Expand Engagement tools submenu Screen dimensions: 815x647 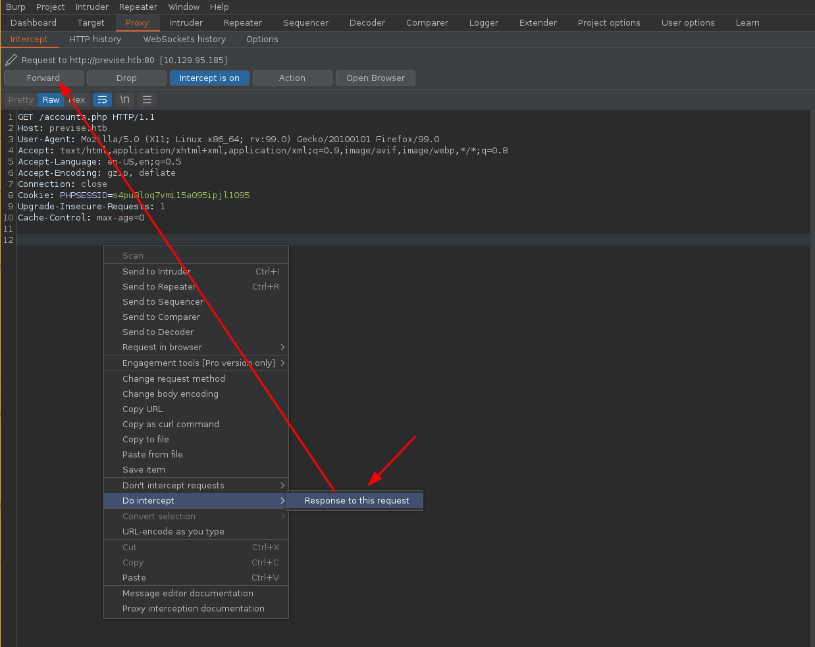[x=196, y=363]
